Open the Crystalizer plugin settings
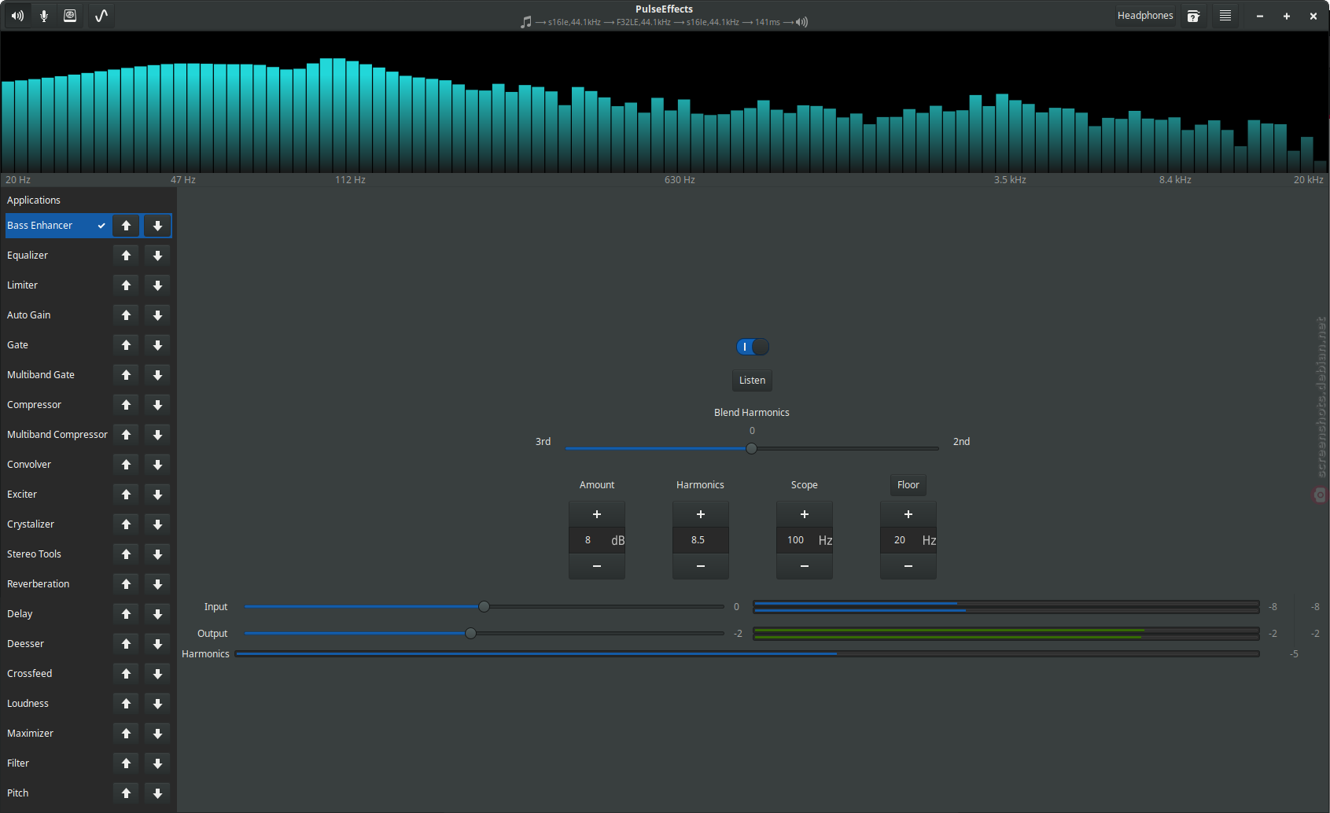 click(31, 524)
